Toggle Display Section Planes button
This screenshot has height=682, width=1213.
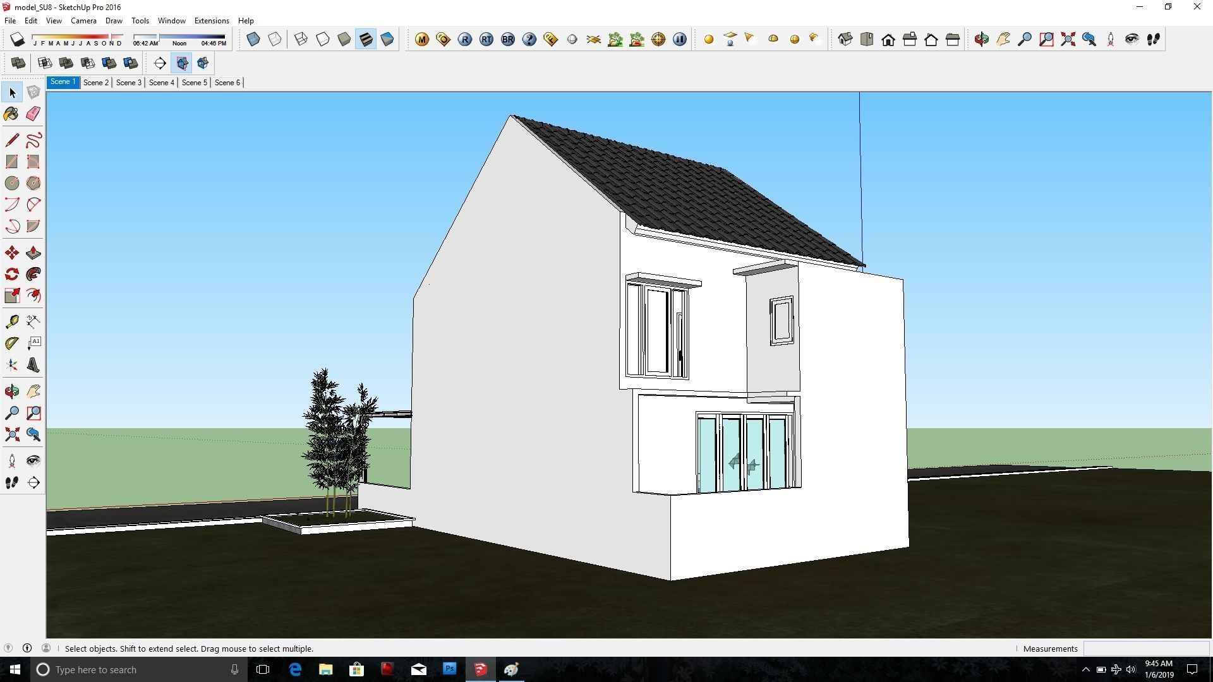click(182, 63)
